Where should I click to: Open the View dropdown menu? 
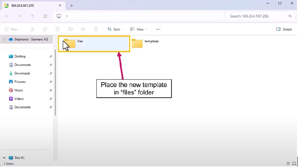(x=138, y=29)
